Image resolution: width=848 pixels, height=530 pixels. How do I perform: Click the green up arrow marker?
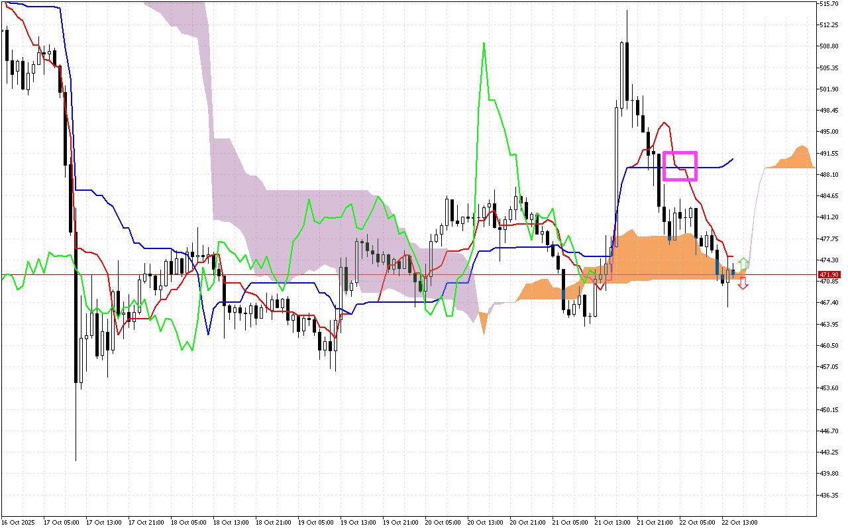(744, 263)
